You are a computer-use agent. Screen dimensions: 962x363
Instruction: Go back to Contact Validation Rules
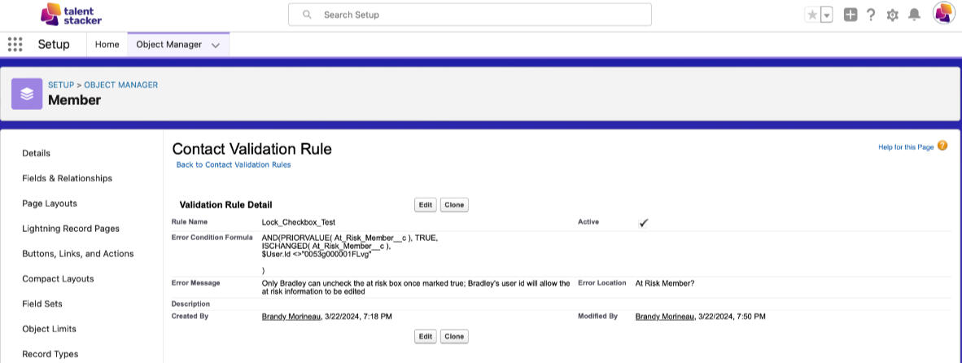click(234, 164)
